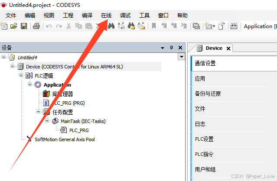Select the PLC逻辑 tree item
Screen dimensions: 277x181
(x=44, y=76)
